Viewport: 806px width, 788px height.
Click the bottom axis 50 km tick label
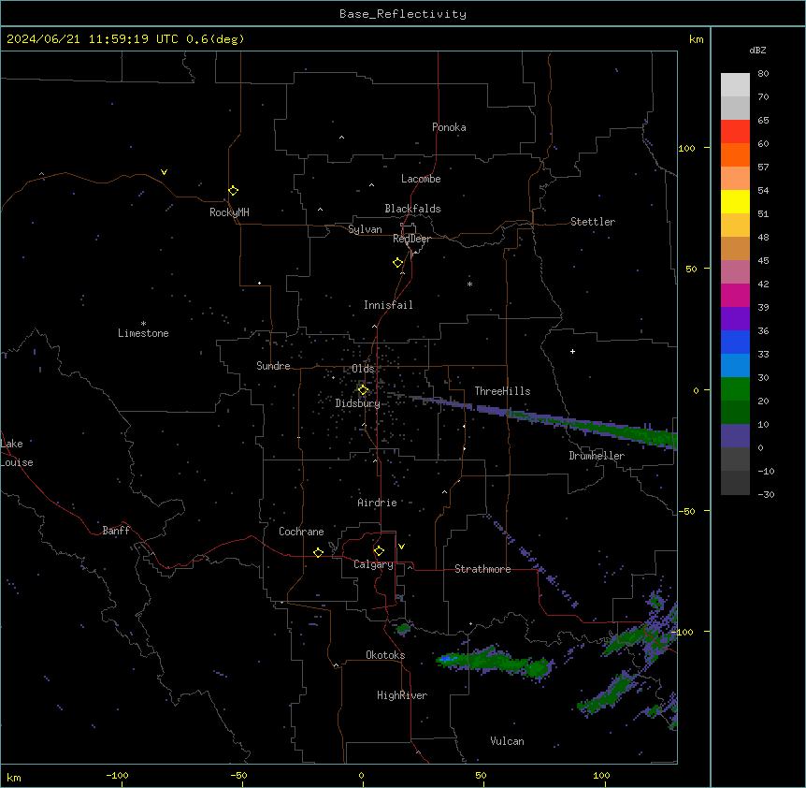pos(481,776)
